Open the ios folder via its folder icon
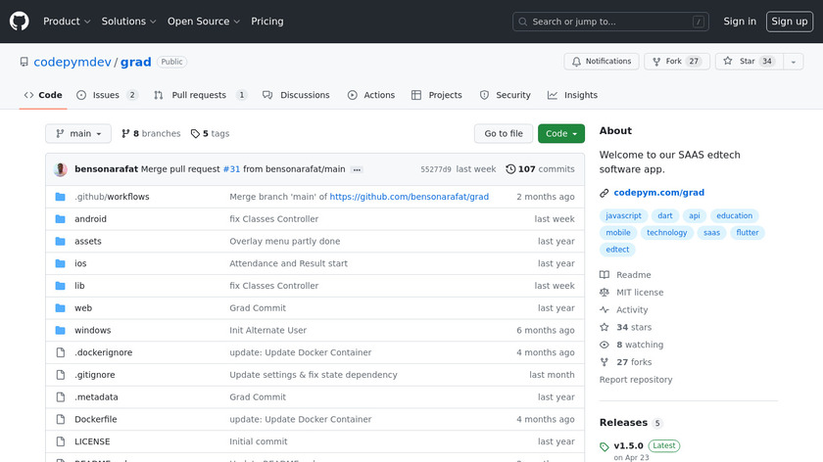This screenshot has height=462, width=823. pyautogui.click(x=61, y=263)
